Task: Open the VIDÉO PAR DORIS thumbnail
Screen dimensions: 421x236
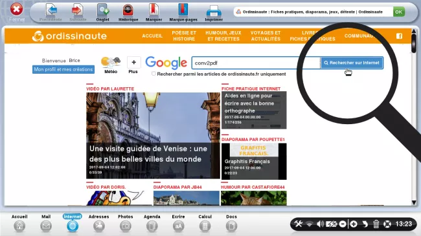Action: point(119,198)
